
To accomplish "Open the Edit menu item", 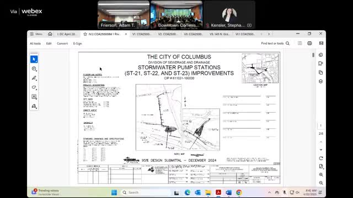I will [49, 43].
